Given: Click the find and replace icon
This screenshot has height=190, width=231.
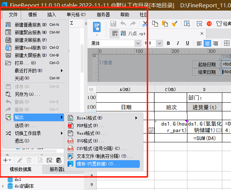Looking at the screenshot, I should tap(187, 24).
